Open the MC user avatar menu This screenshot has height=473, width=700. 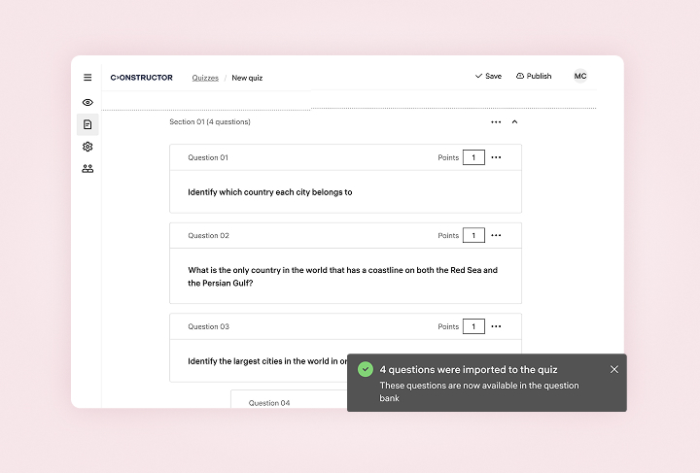point(580,76)
